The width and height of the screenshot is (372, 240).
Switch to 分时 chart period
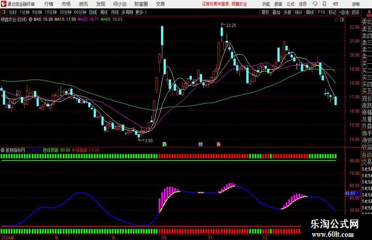(13, 12)
